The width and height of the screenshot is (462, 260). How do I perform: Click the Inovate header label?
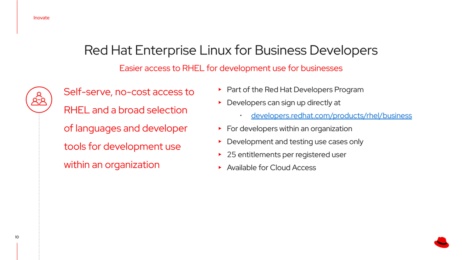click(x=41, y=18)
